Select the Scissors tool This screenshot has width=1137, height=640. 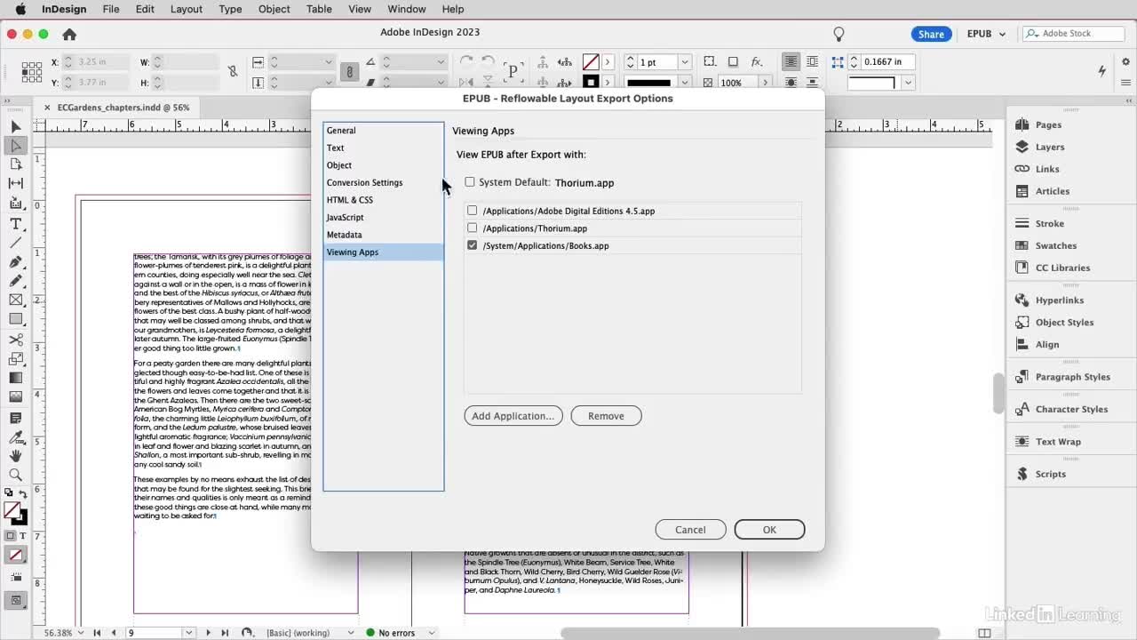click(x=15, y=340)
